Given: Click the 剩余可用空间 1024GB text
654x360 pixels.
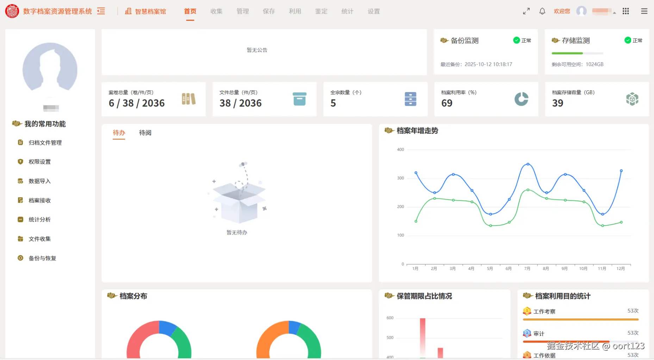Looking at the screenshot, I should [578, 64].
